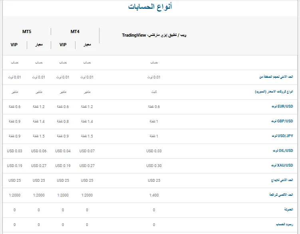Click the USD/JPY لوت row label
The height and width of the screenshot is (234, 300).
pos(282,136)
